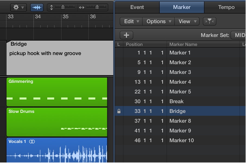Screen dimensions: 246x163
Task: Open the gear settings menu in tracks area
Action: coord(18,7)
